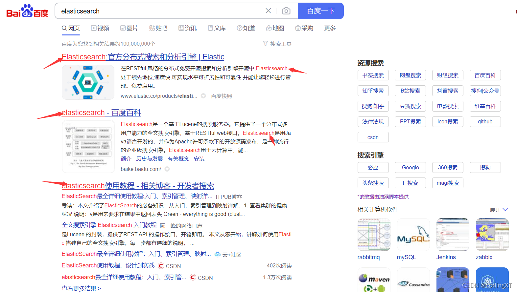Image resolution: width=517 pixels, height=292 pixels.
Task: Open 全文搜索引擎 Elasticsearch 入门教程 article
Action: pyautogui.click(x=109, y=225)
